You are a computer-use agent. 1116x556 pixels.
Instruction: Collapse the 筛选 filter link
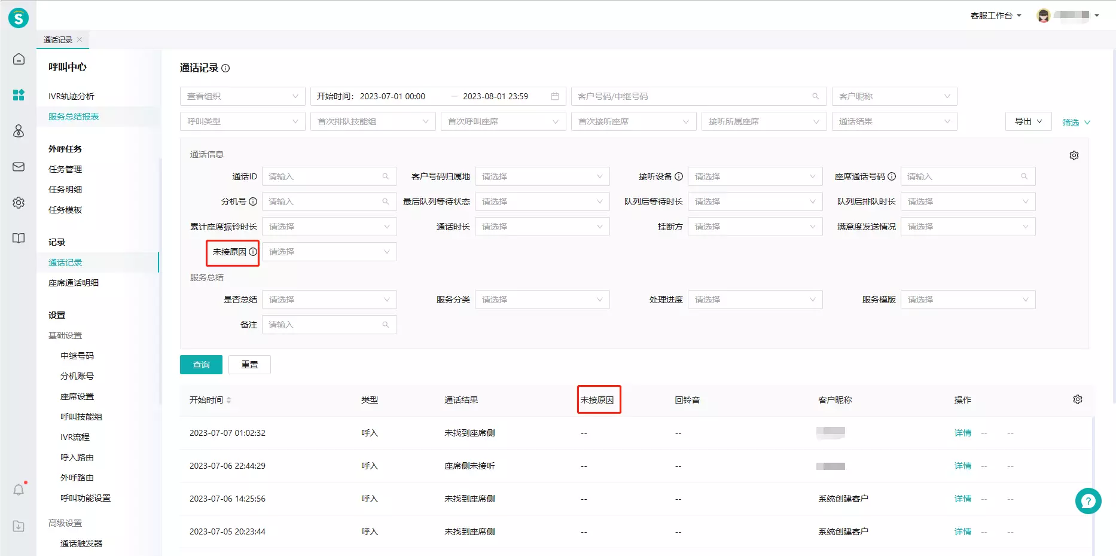1076,123
